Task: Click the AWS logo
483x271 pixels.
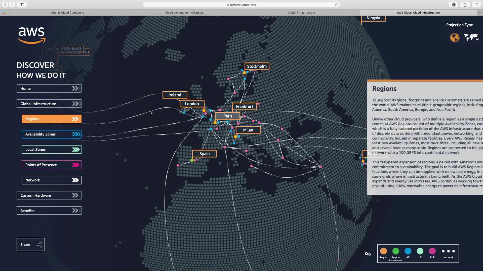Action: 31,35
